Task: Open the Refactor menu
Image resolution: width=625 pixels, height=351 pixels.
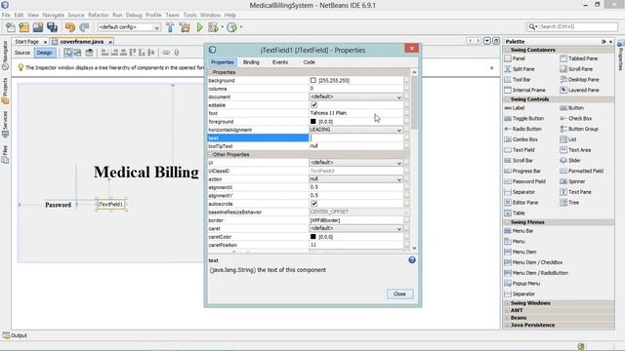Action: point(98,16)
